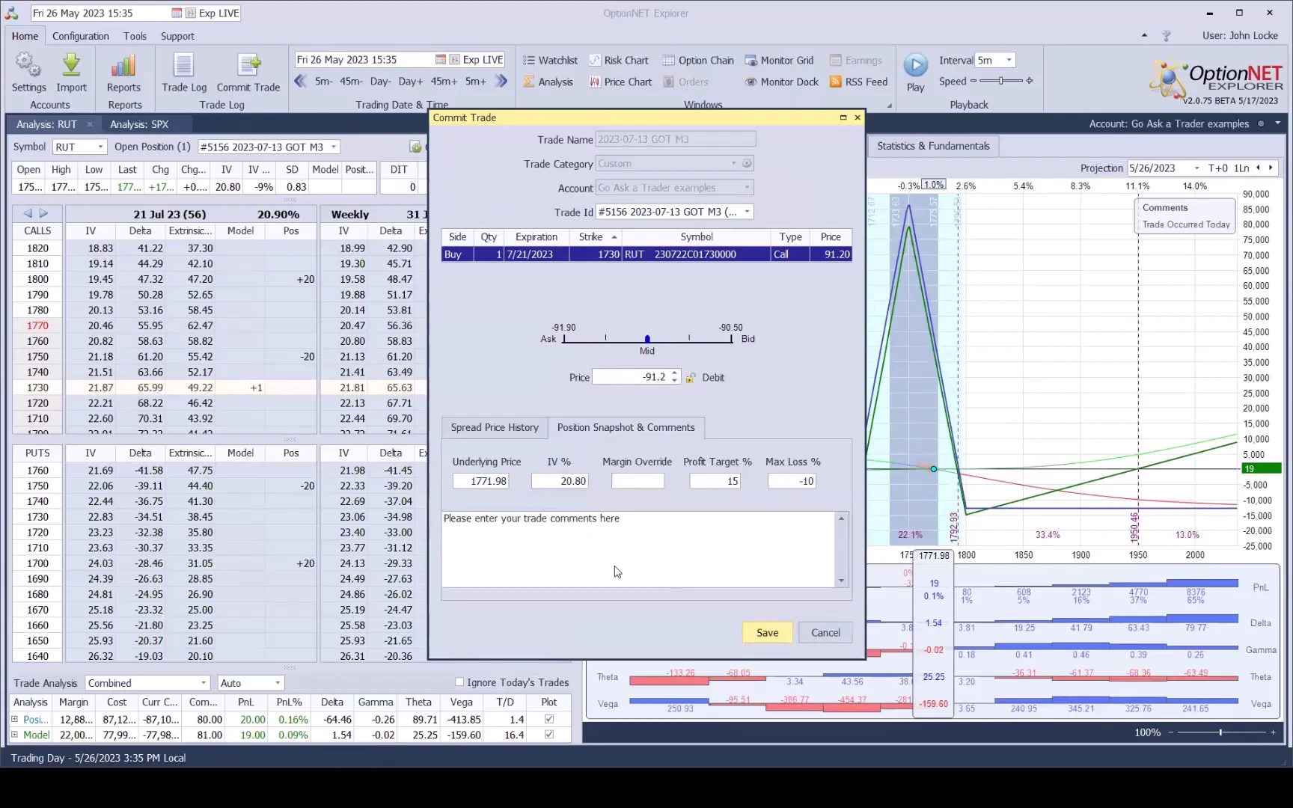Image resolution: width=1293 pixels, height=808 pixels.
Task: Click the green add position icon
Action: (415, 147)
